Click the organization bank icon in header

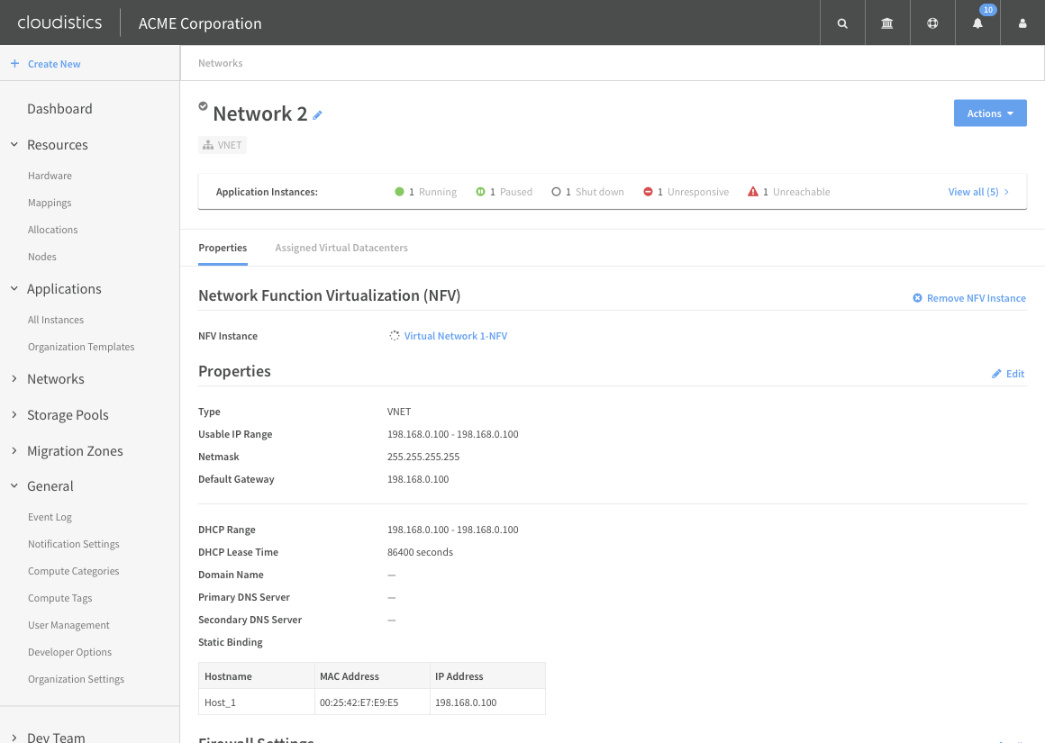click(886, 23)
